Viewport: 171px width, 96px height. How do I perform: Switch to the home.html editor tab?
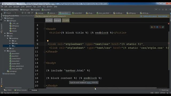(78, 13)
